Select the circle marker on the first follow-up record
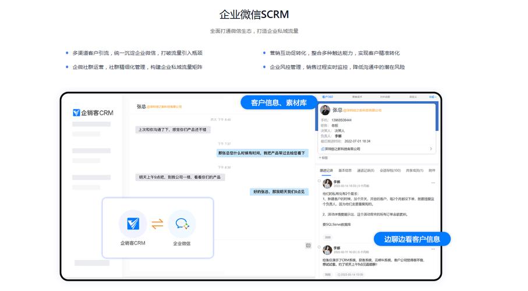Screen dimensions: 528x291 [319, 181]
